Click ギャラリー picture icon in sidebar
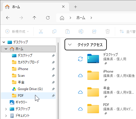This screenshot has height=119, width=136. [x=12, y=102]
